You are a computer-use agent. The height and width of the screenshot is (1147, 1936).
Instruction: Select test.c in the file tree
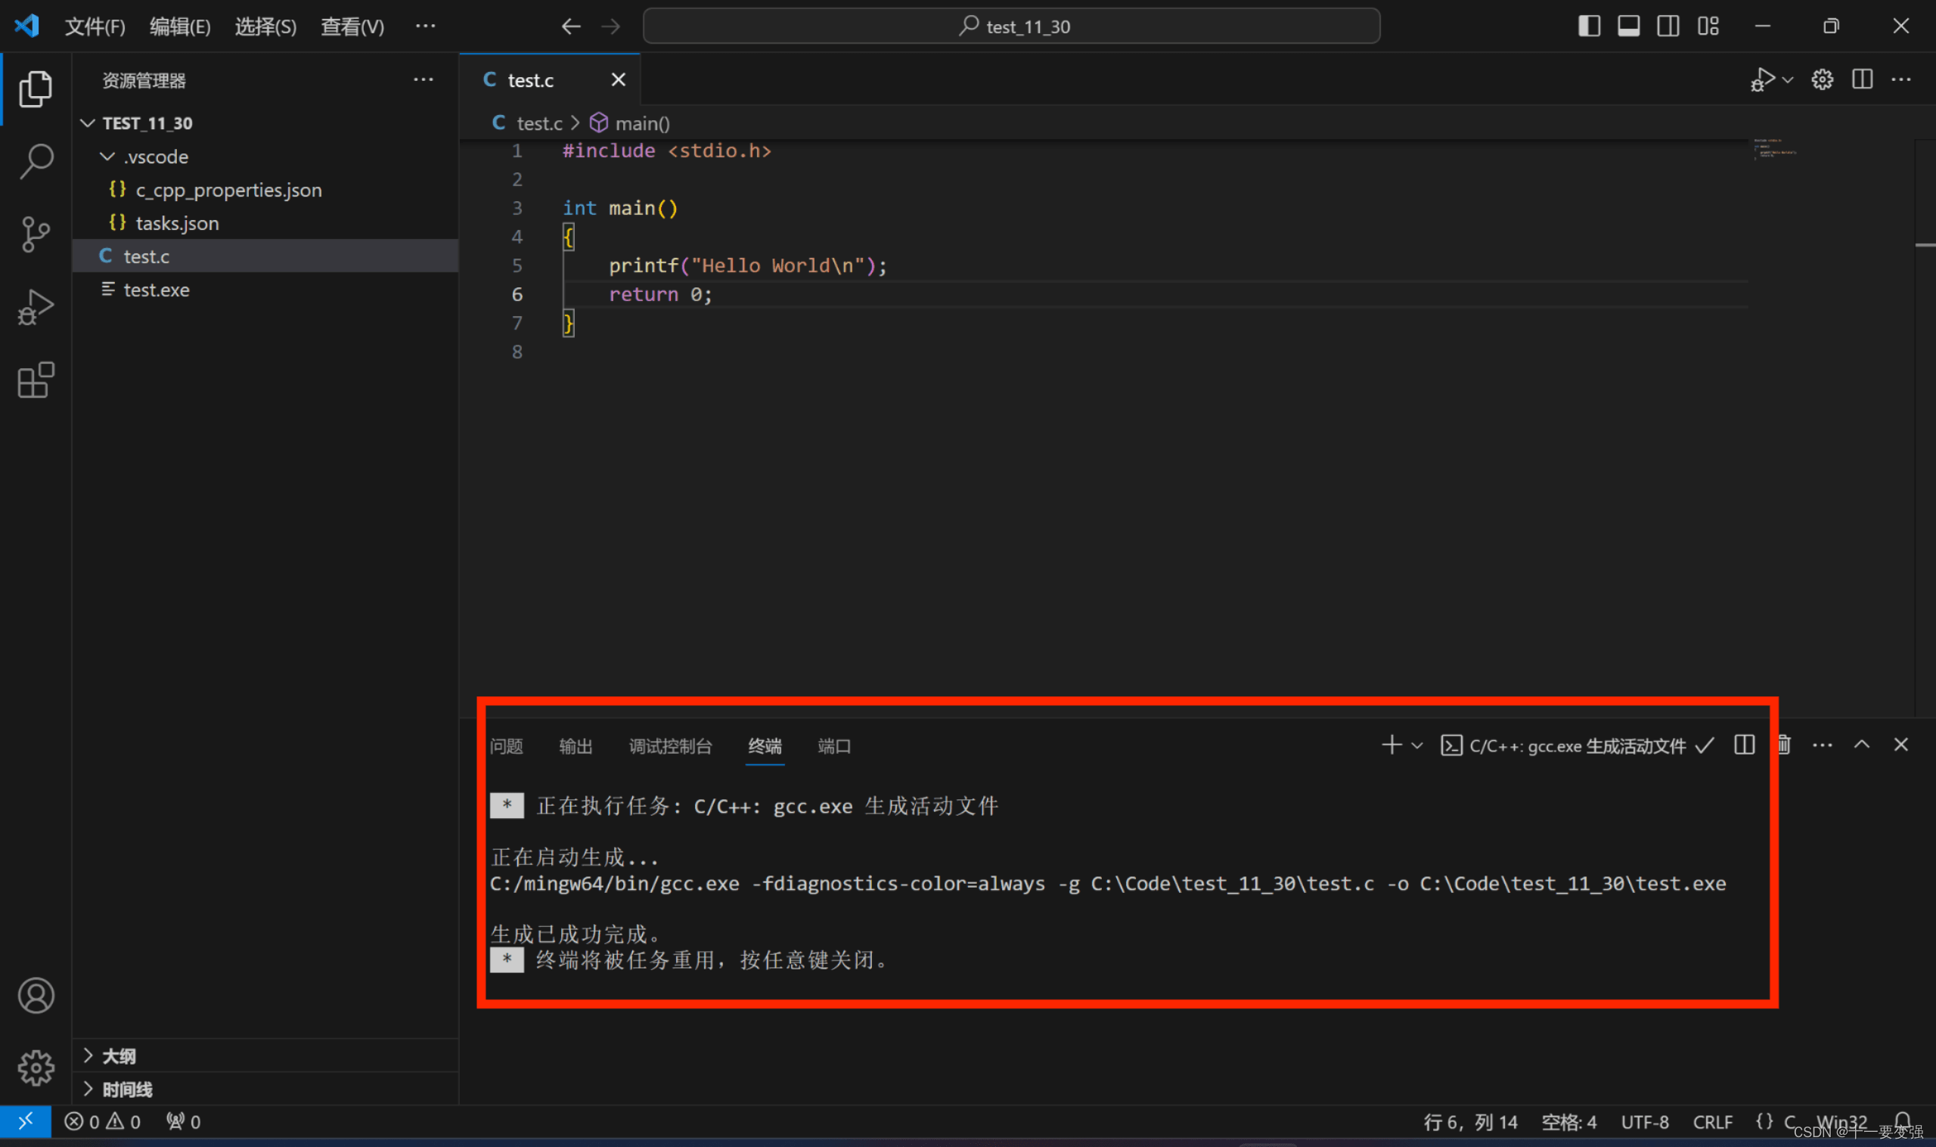pyautogui.click(x=265, y=256)
